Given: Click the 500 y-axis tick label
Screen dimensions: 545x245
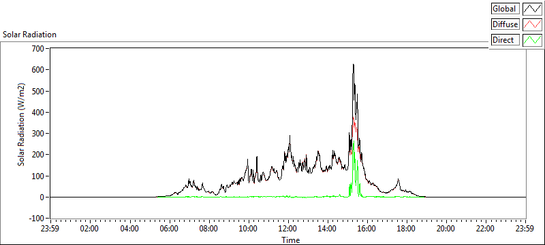Looking at the screenshot, I should [x=38, y=91].
